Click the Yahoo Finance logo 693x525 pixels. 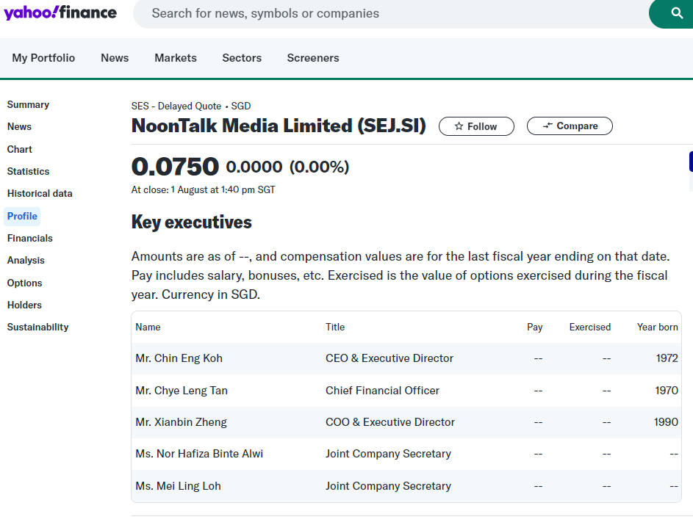pyautogui.click(x=60, y=12)
